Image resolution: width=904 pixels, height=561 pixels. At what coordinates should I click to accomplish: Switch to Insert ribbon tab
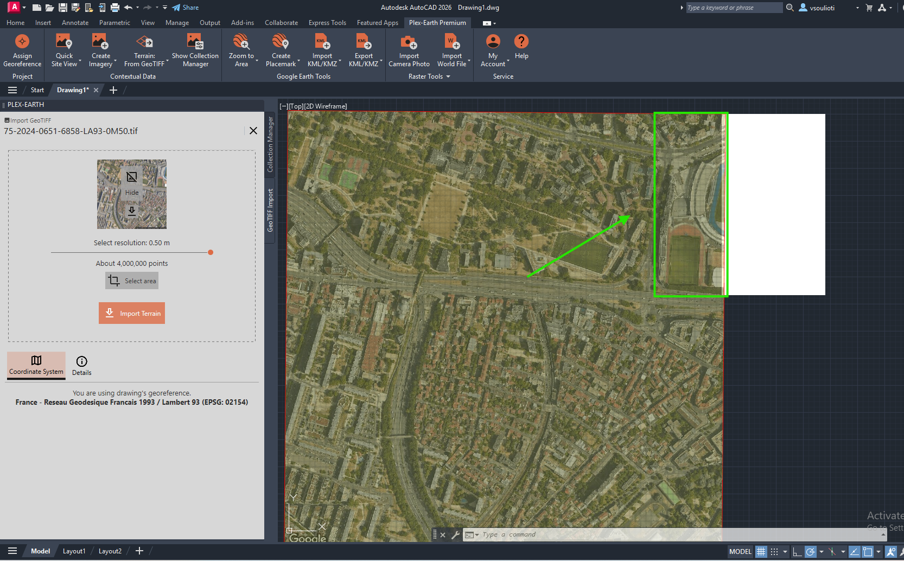point(43,23)
